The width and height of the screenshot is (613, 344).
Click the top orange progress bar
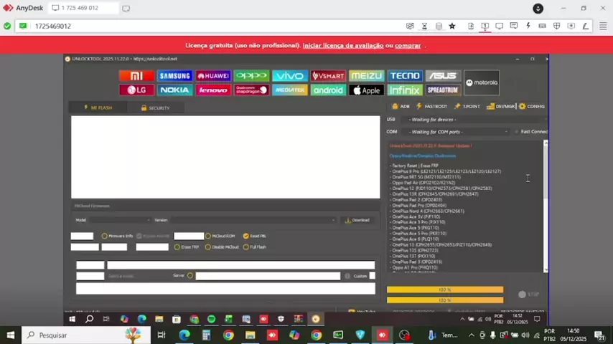click(444, 290)
